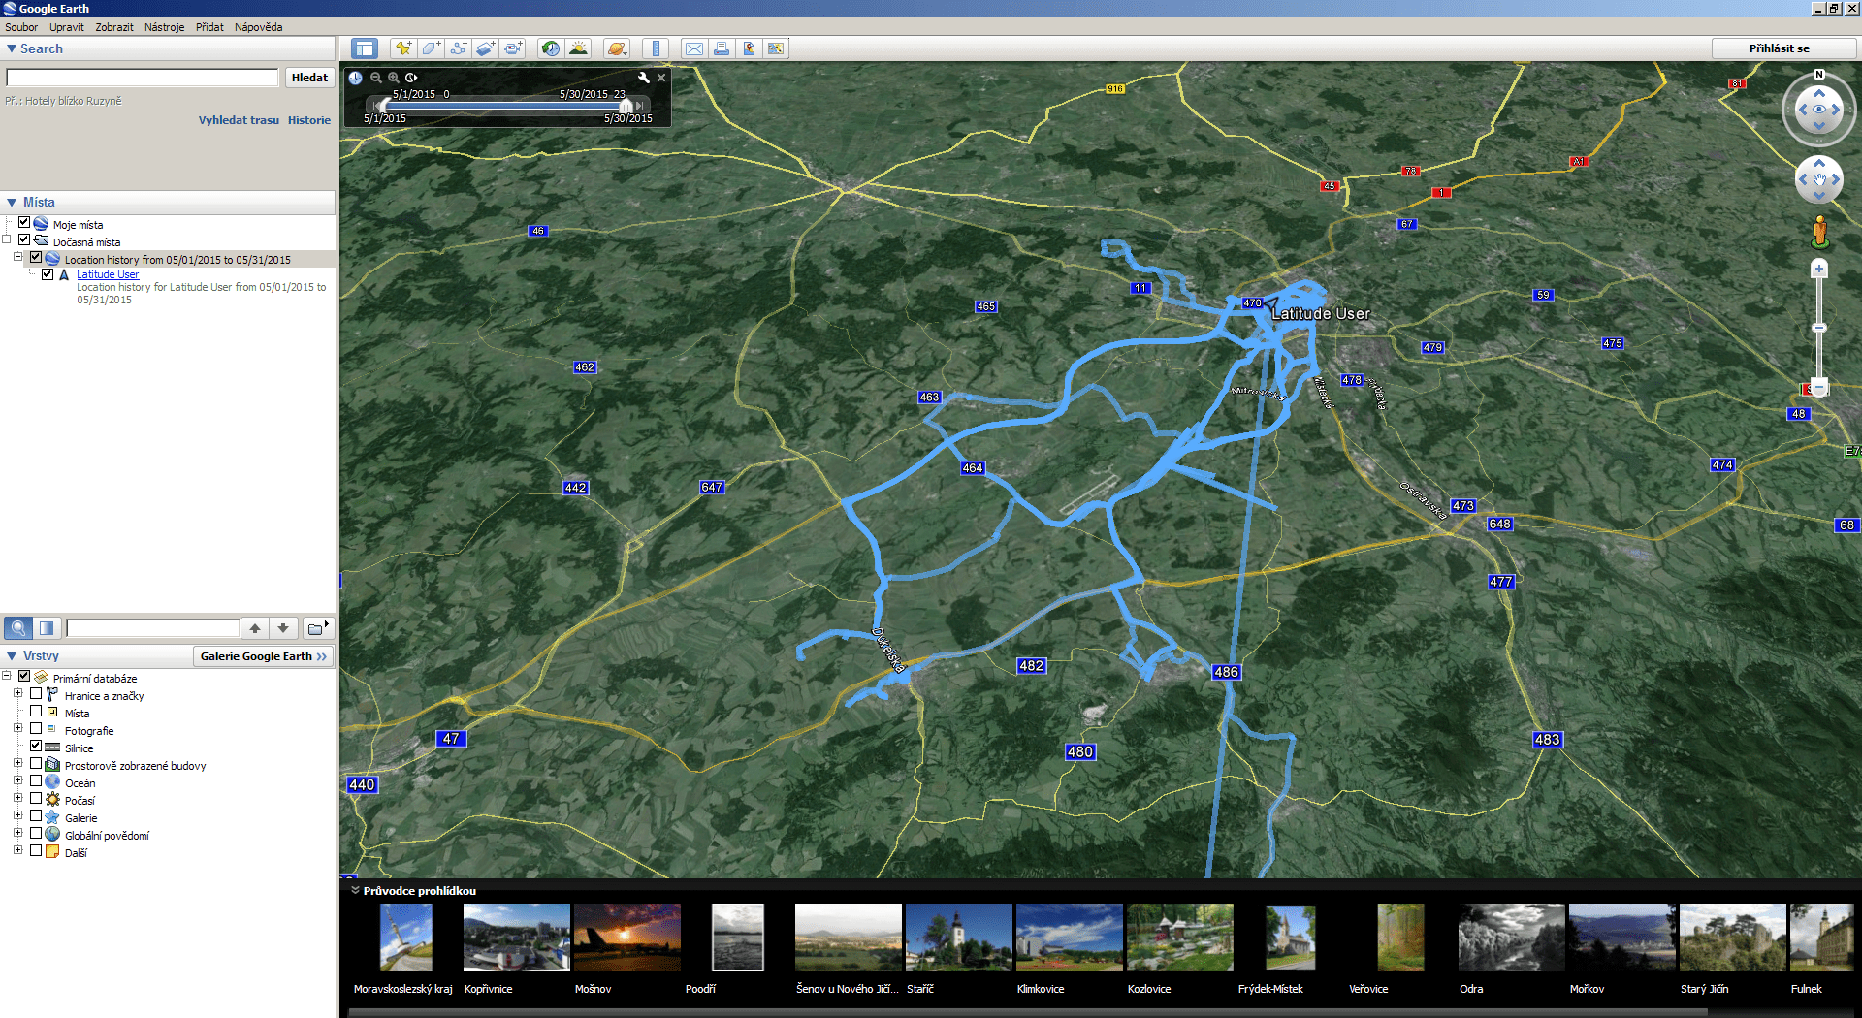Enable Hranice a značky layer
Viewport: 1862px width, 1018px height.
click(x=36, y=694)
